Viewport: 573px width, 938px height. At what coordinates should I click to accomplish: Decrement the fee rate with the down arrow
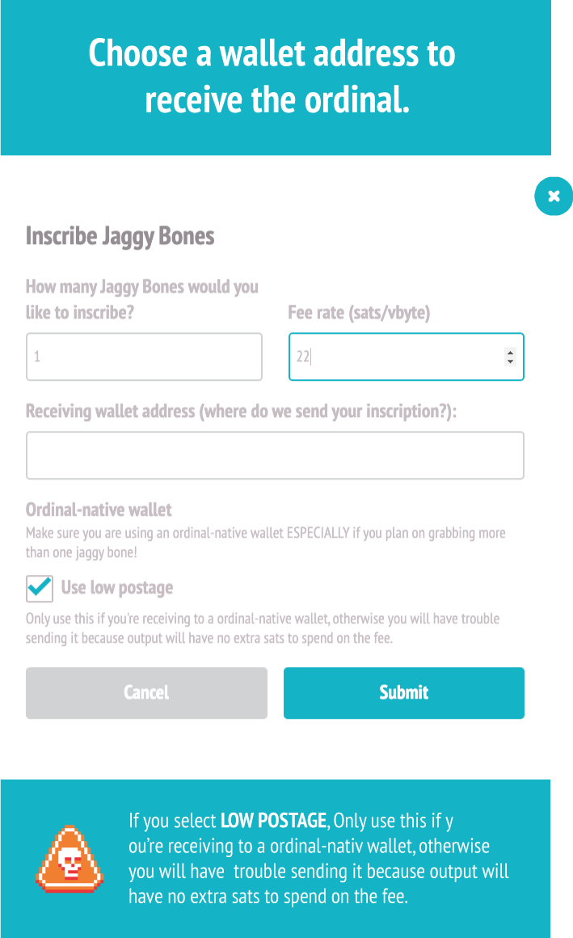pyautogui.click(x=510, y=362)
